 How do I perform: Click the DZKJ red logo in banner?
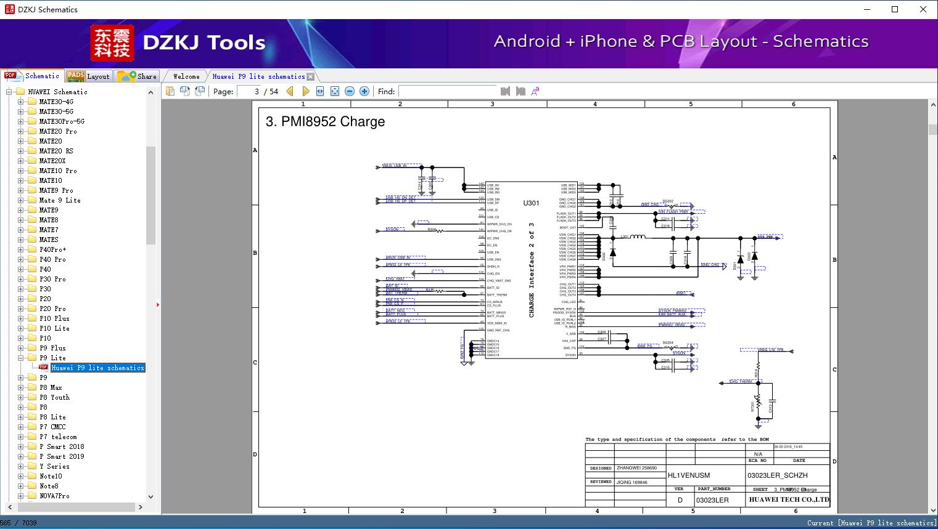coord(112,43)
